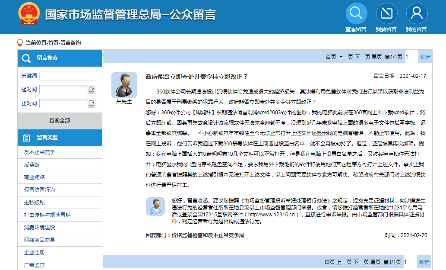This screenshot has height=270, width=446.
Task: Click the 留言类型 panel header
Action: coord(60,138)
